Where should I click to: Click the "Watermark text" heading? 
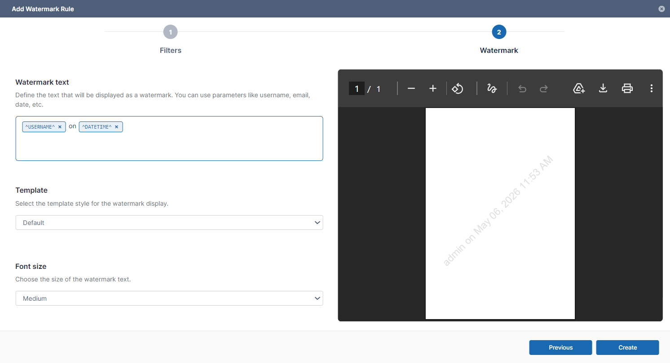42,82
